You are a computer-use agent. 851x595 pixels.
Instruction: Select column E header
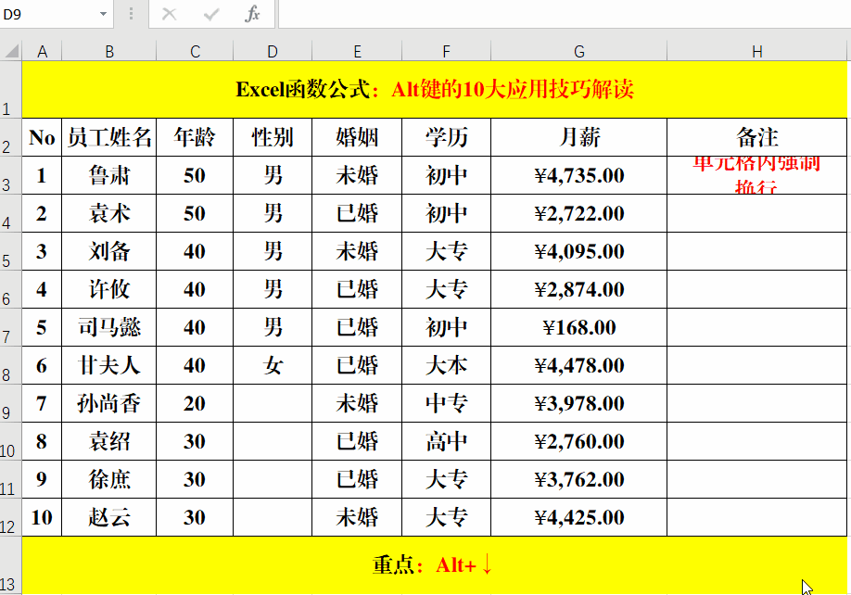click(357, 52)
